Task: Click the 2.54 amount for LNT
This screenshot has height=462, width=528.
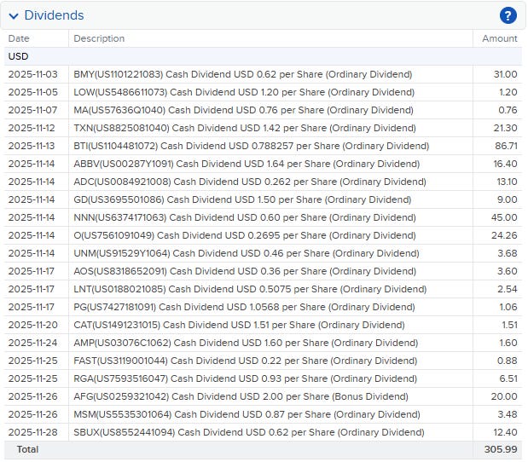Action: click(508, 289)
